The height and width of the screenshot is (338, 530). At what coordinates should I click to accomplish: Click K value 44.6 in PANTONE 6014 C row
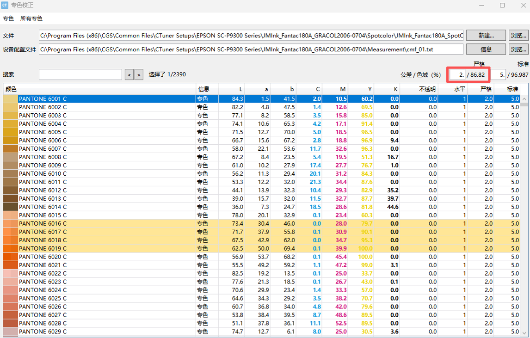393,207
